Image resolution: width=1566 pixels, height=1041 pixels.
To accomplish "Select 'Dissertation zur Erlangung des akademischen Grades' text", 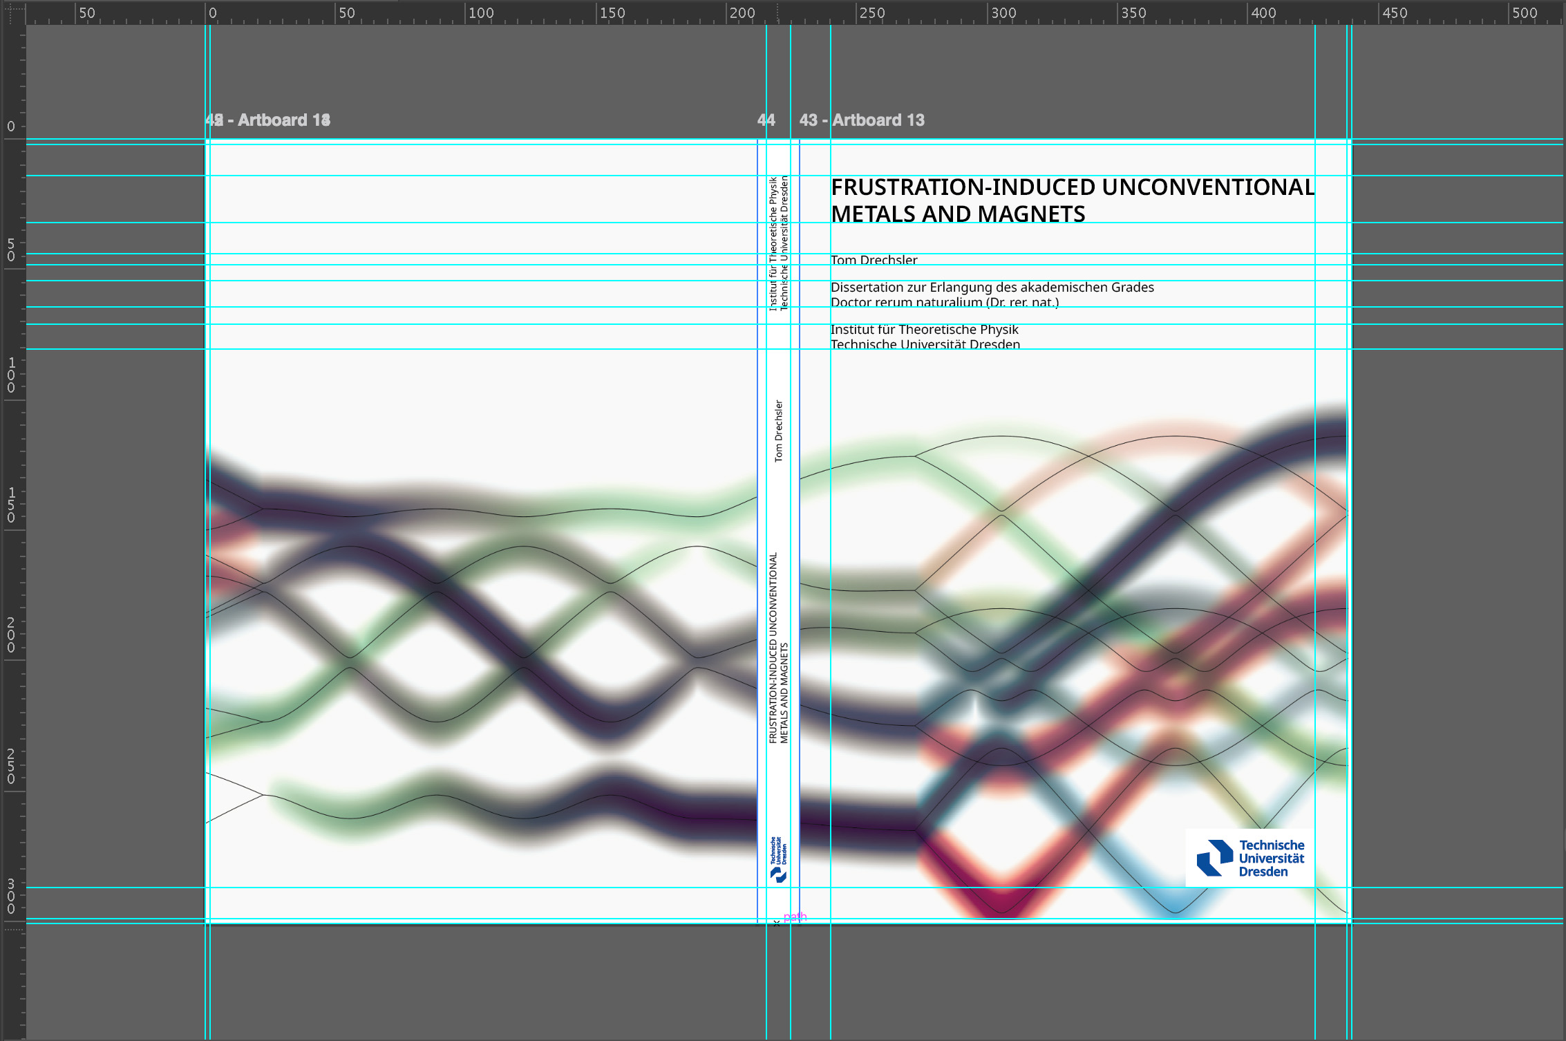I will [992, 287].
